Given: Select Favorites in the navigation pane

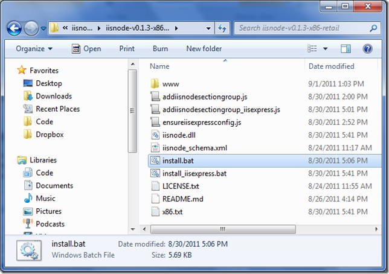Looking at the screenshot, I should pos(43,71).
